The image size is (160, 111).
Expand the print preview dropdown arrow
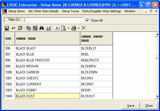coord(68,28)
